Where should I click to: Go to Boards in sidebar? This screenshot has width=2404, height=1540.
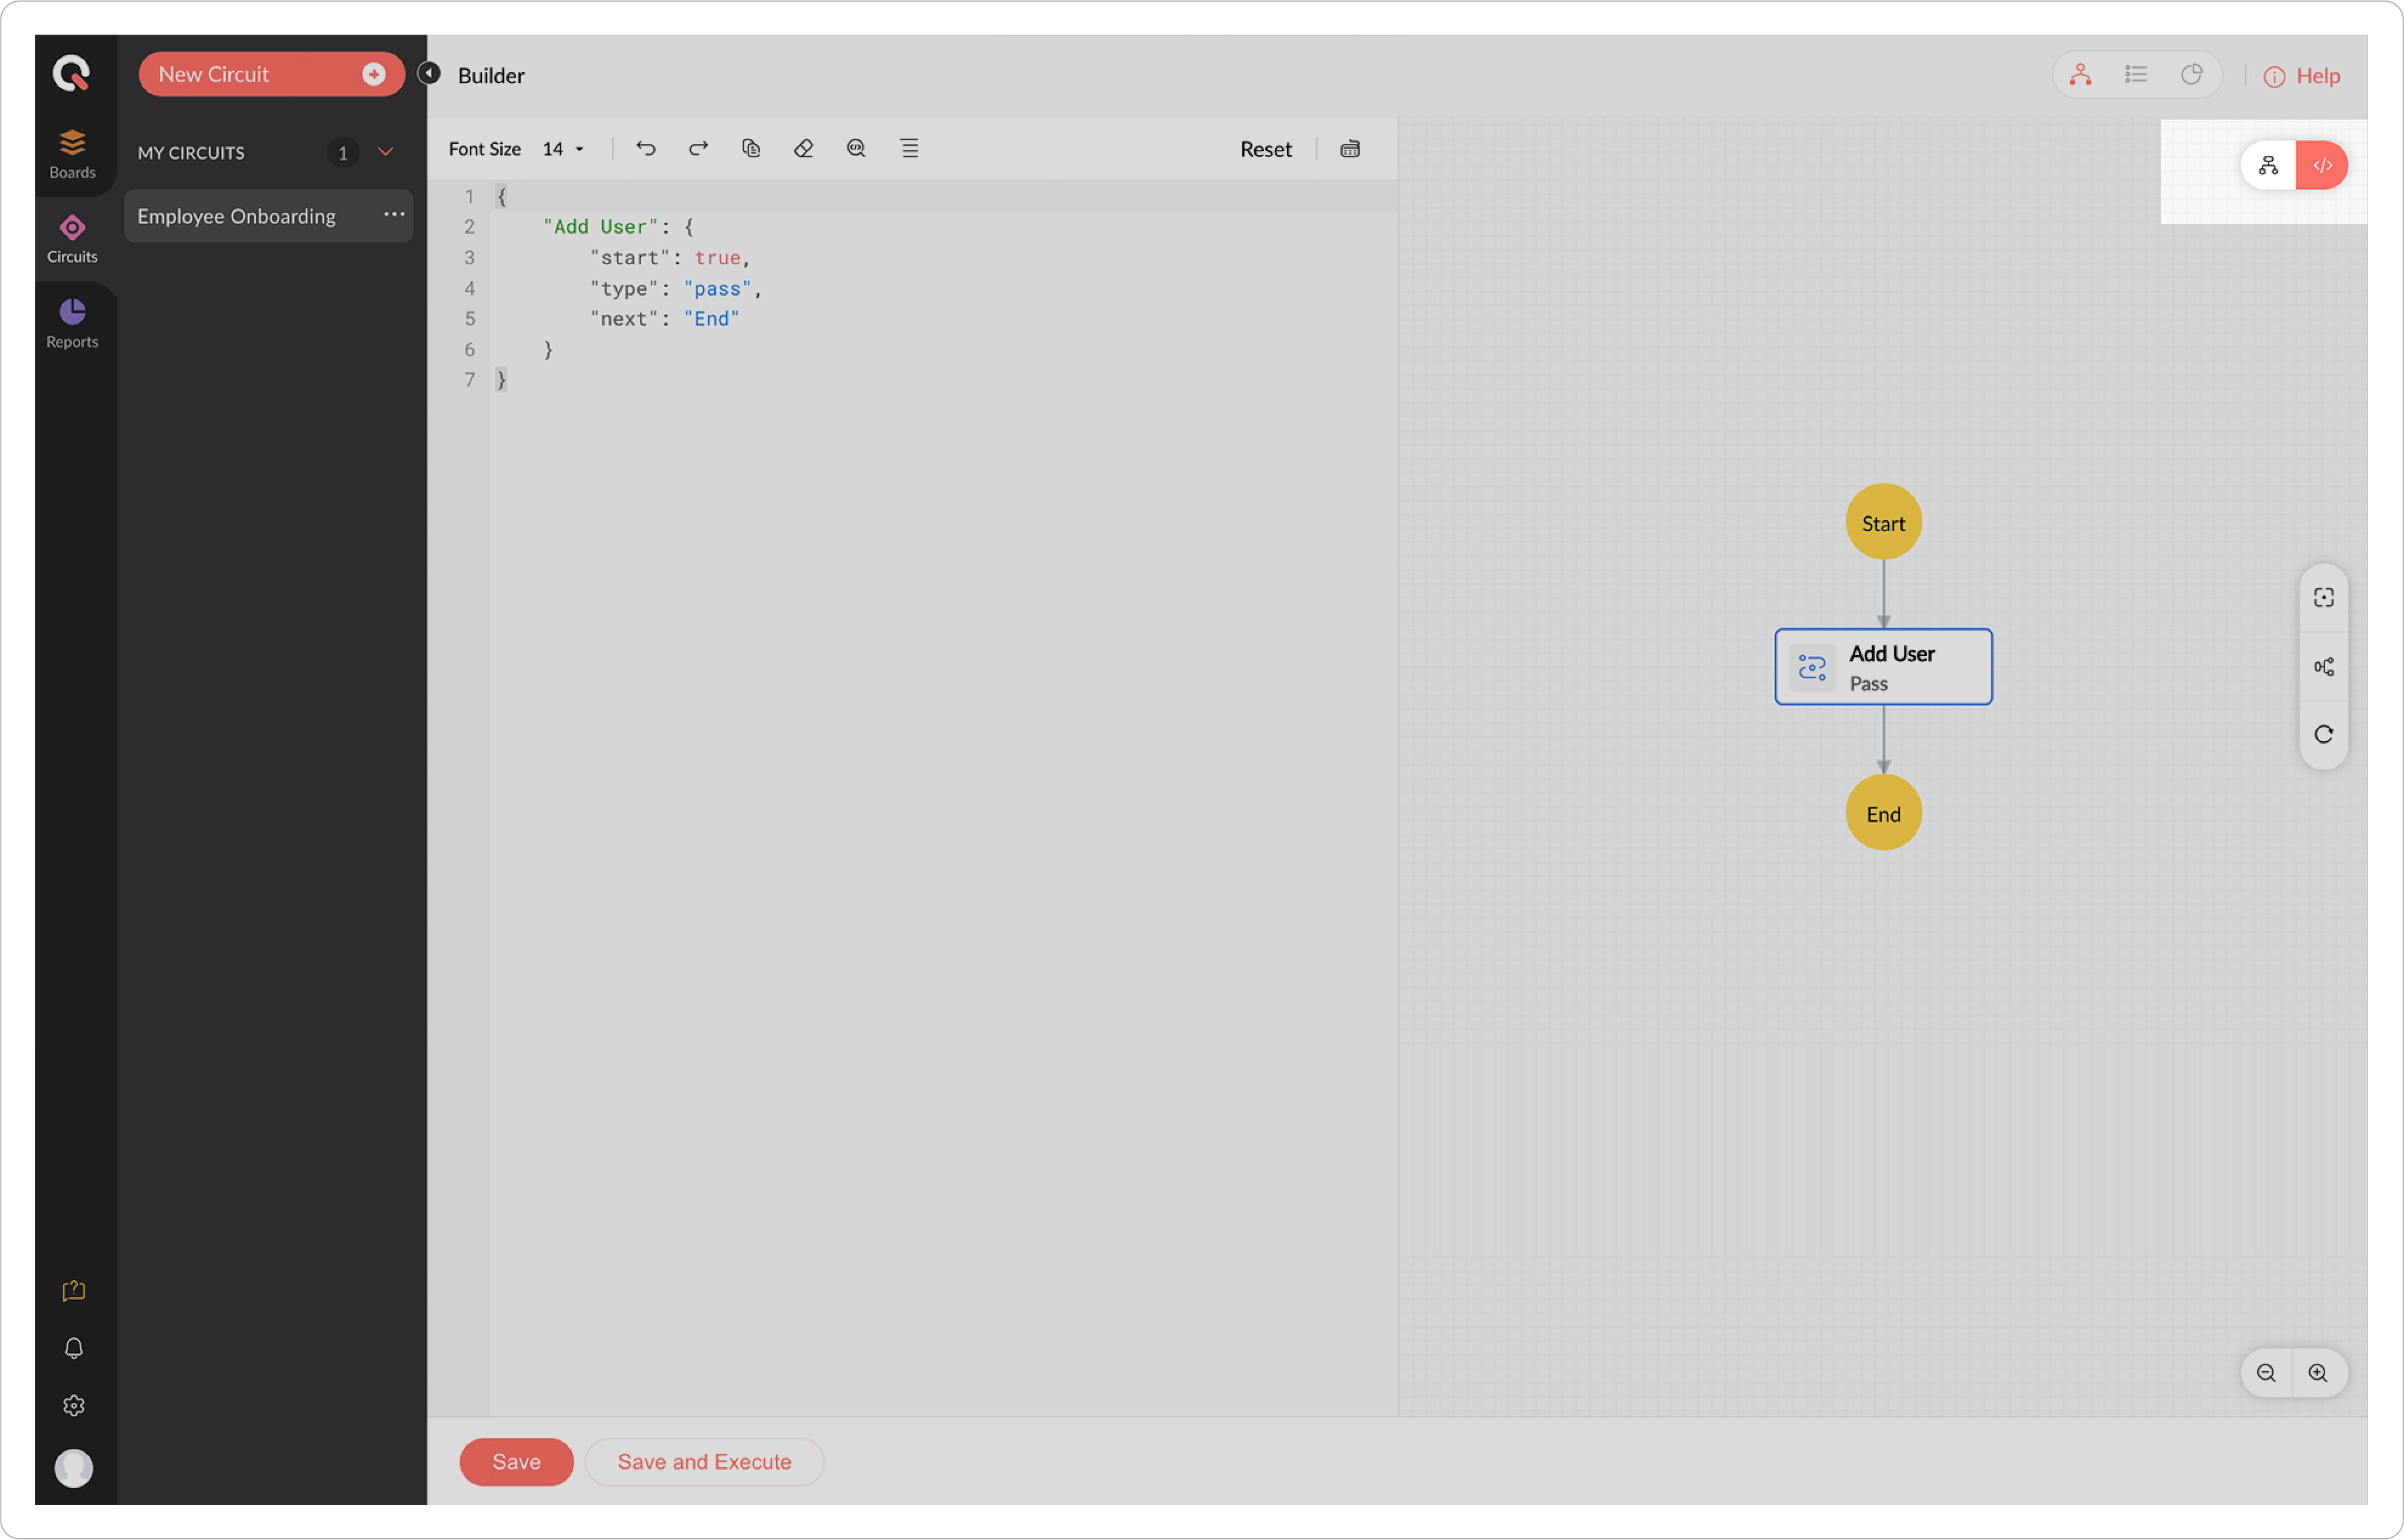coord(72,154)
